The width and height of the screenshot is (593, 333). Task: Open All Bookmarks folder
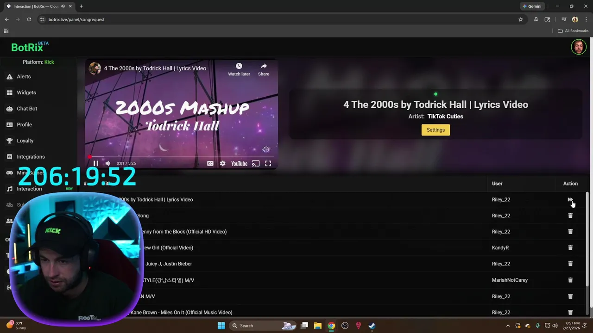pos(573,31)
